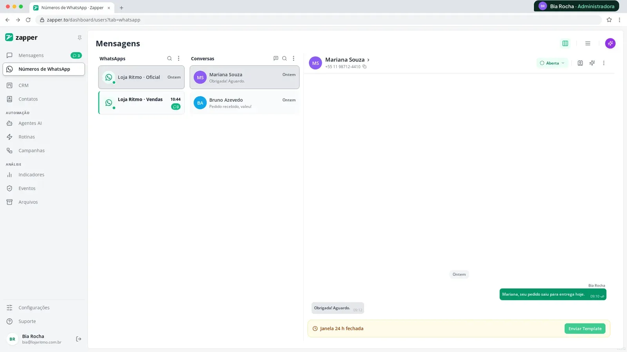Start new conversation with chat-plus icon
The height and width of the screenshot is (352, 627).
click(x=276, y=58)
